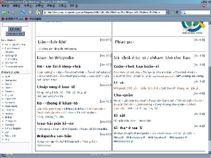Click siu-kái edit link beside Wikipedia sin-bûn heading
The width and height of the screenshot is (211, 158).
105,134
